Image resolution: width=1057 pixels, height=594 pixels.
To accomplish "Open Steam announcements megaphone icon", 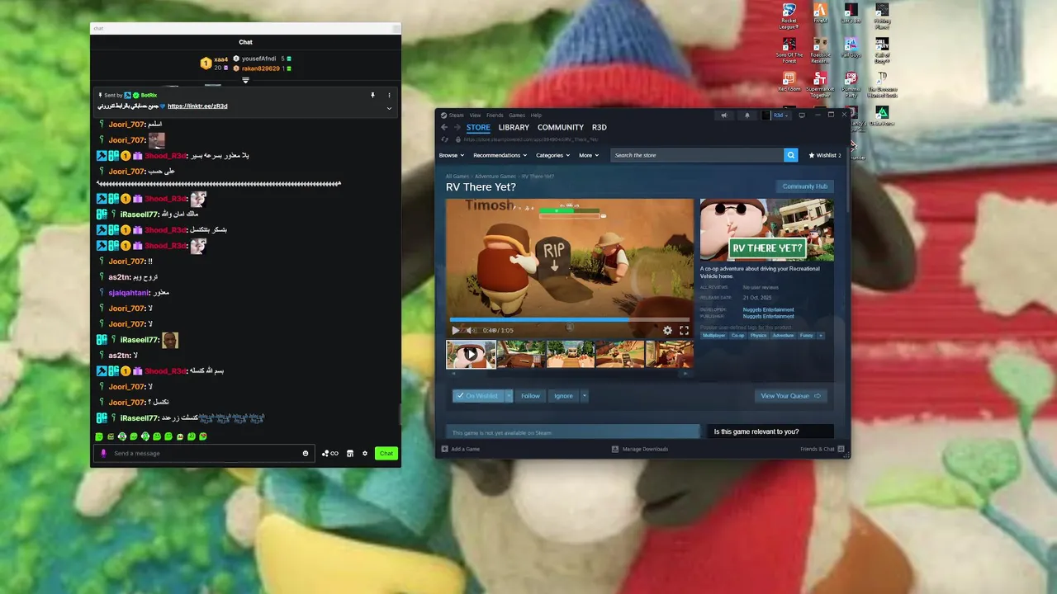I will click(x=724, y=115).
